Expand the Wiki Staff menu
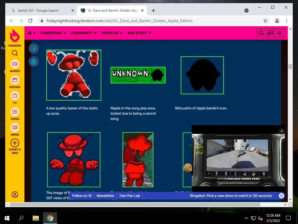The width and height of the screenshot is (298, 224). click(x=139, y=33)
